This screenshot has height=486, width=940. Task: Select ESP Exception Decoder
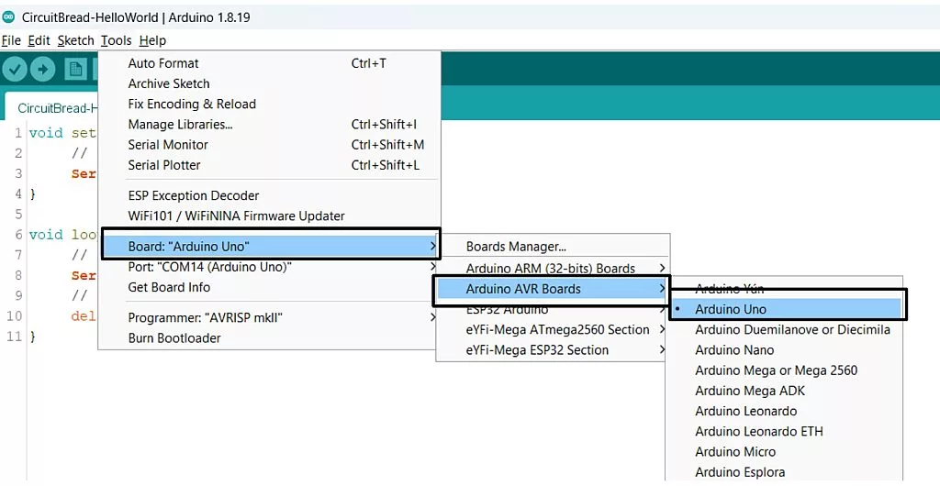(269, 195)
